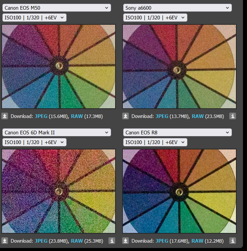Click download icon under Canon EOS 6D Mark II
247x251 pixels.
click(x=5, y=241)
